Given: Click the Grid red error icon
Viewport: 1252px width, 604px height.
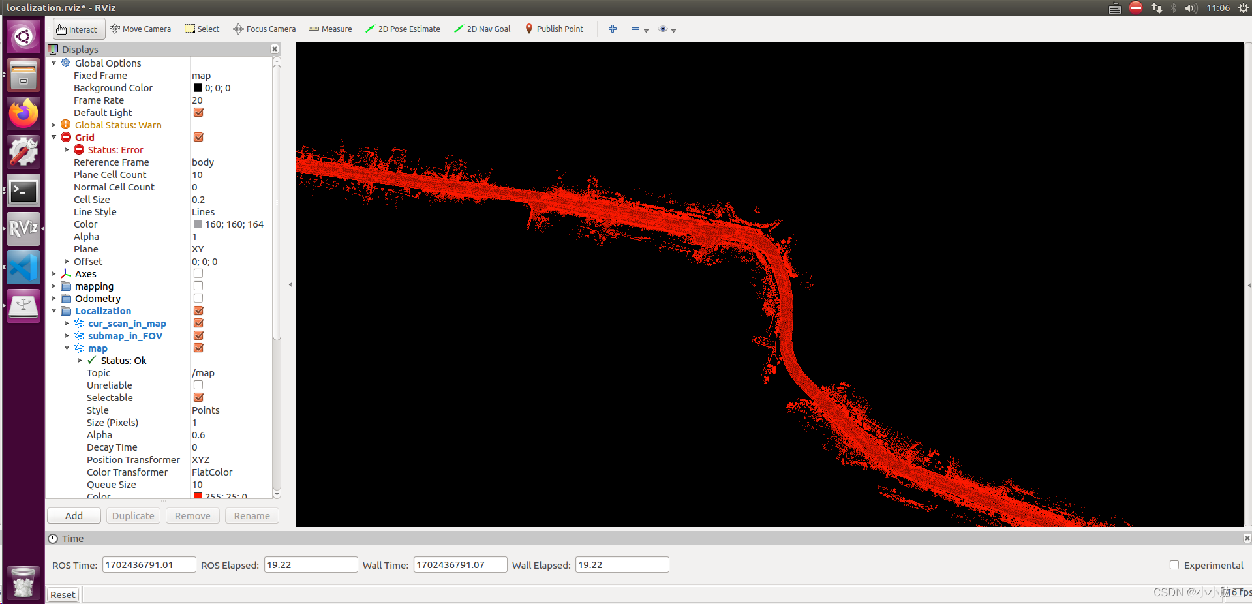Looking at the screenshot, I should pyautogui.click(x=66, y=137).
